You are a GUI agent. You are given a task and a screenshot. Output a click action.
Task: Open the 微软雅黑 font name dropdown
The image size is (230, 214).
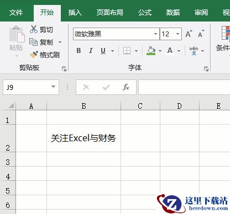click(155, 34)
